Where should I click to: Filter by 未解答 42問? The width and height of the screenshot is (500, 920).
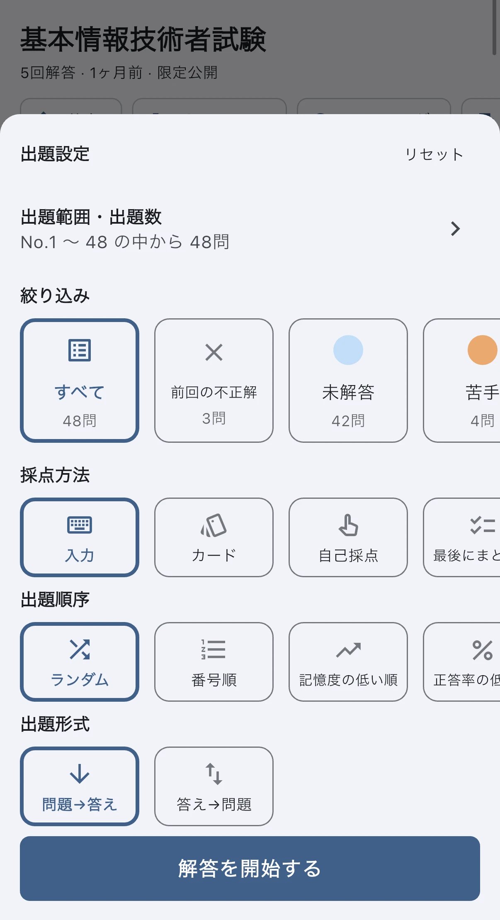point(348,381)
